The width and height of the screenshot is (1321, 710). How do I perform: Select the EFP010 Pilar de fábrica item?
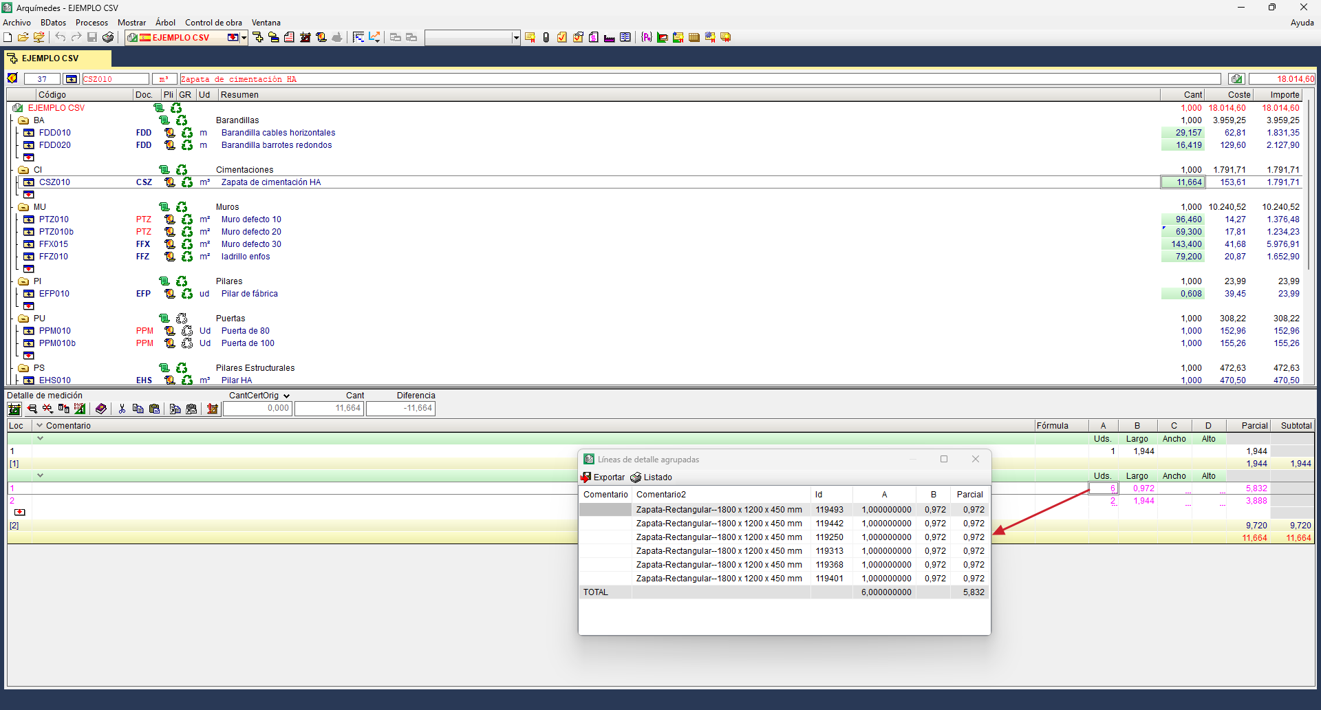click(x=658, y=294)
